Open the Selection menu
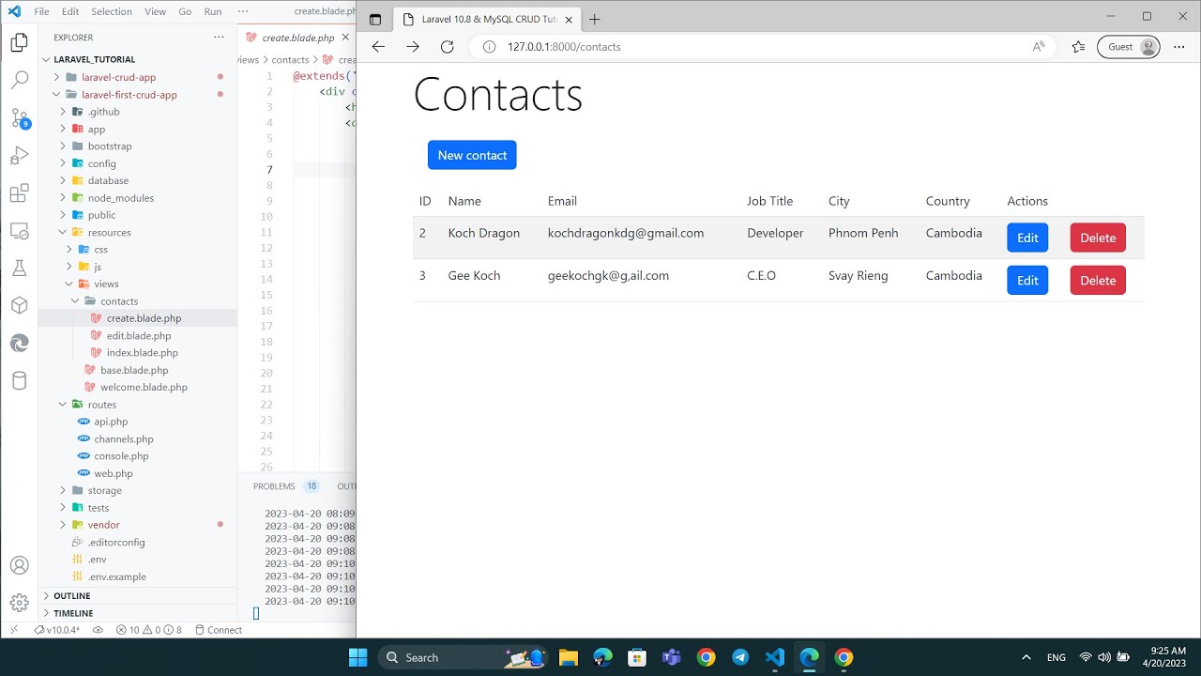 [112, 11]
